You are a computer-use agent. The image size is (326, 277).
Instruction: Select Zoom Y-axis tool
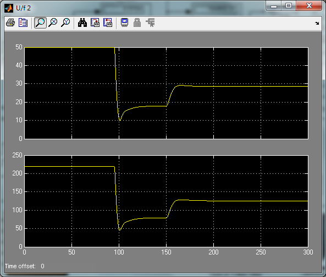[x=65, y=22]
